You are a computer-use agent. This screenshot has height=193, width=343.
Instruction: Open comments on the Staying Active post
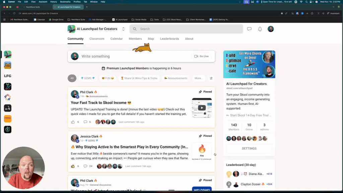[85, 166]
